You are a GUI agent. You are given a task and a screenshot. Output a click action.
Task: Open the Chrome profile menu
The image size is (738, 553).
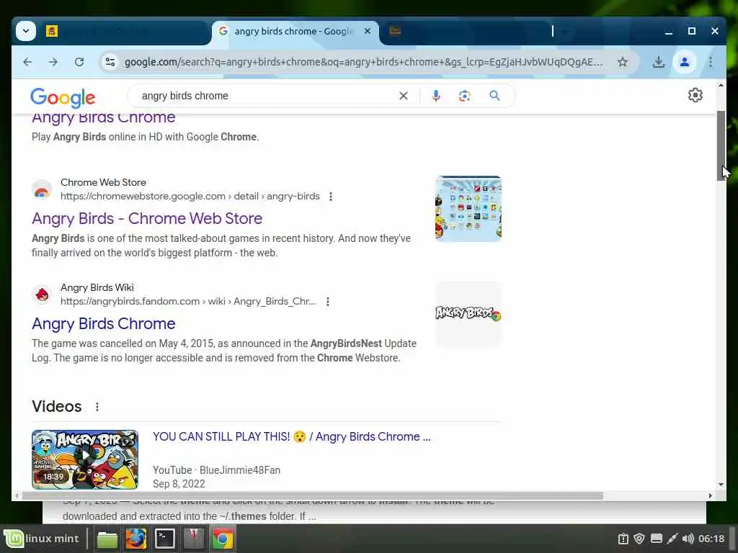tap(685, 62)
